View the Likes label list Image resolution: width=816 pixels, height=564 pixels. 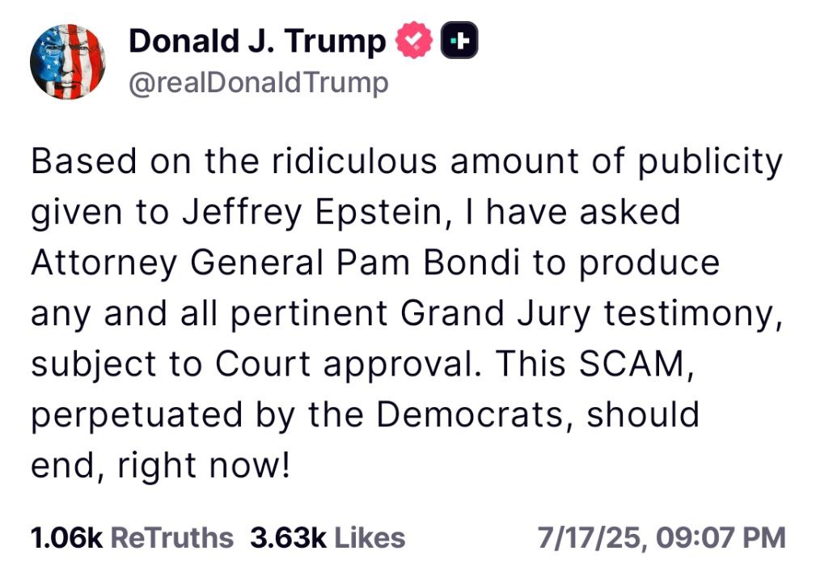click(x=370, y=537)
